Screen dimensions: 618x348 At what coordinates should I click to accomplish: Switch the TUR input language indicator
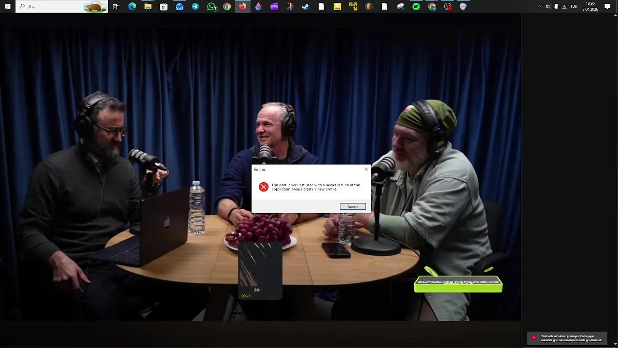coord(574,6)
